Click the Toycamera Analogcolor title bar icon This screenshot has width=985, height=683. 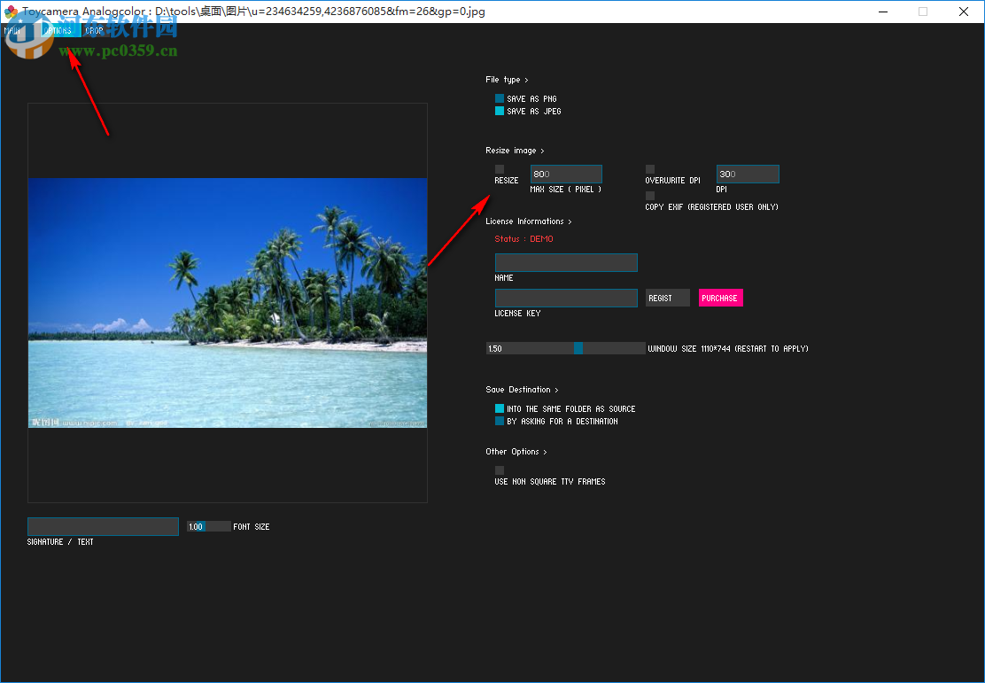(x=11, y=12)
